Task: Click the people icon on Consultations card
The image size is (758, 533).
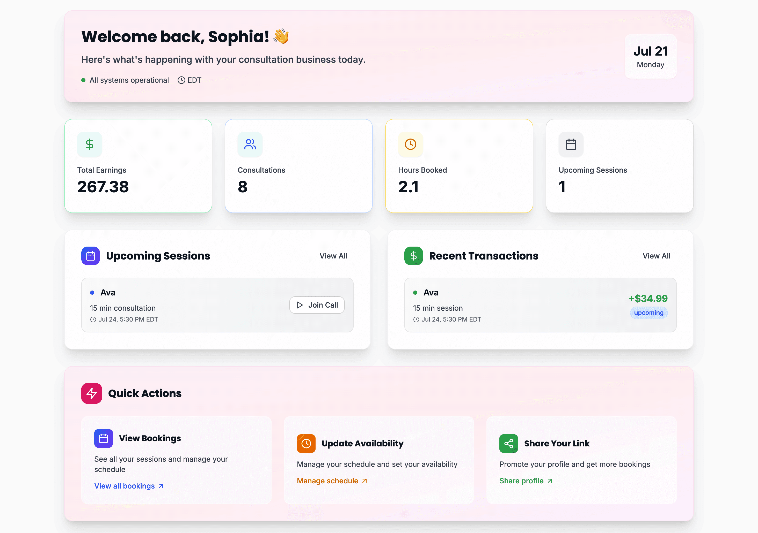Action: (250, 144)
